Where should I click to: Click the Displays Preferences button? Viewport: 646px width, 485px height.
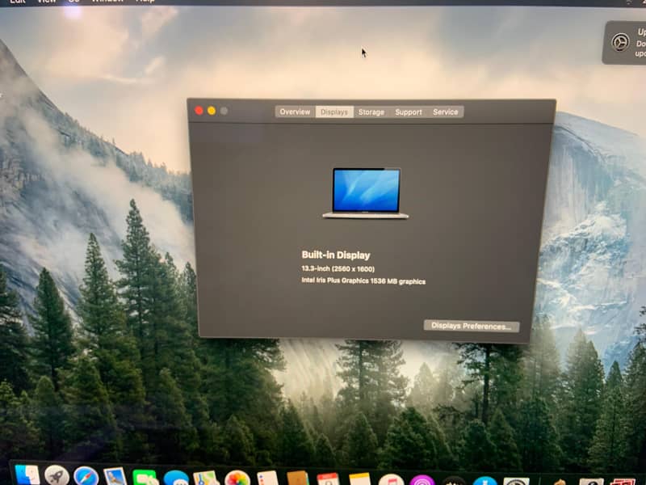472,324
